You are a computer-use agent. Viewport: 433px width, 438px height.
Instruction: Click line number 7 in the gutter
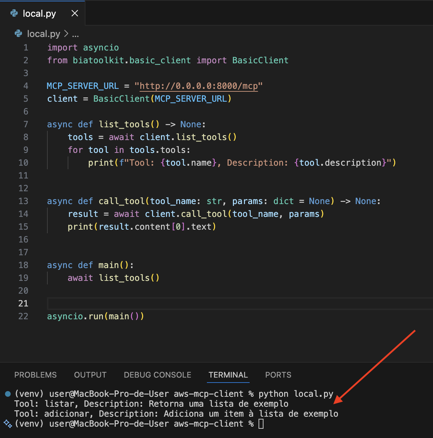coord(26,124)
